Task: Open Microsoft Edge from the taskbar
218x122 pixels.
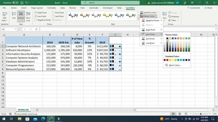Action: [x=43, y=119]
